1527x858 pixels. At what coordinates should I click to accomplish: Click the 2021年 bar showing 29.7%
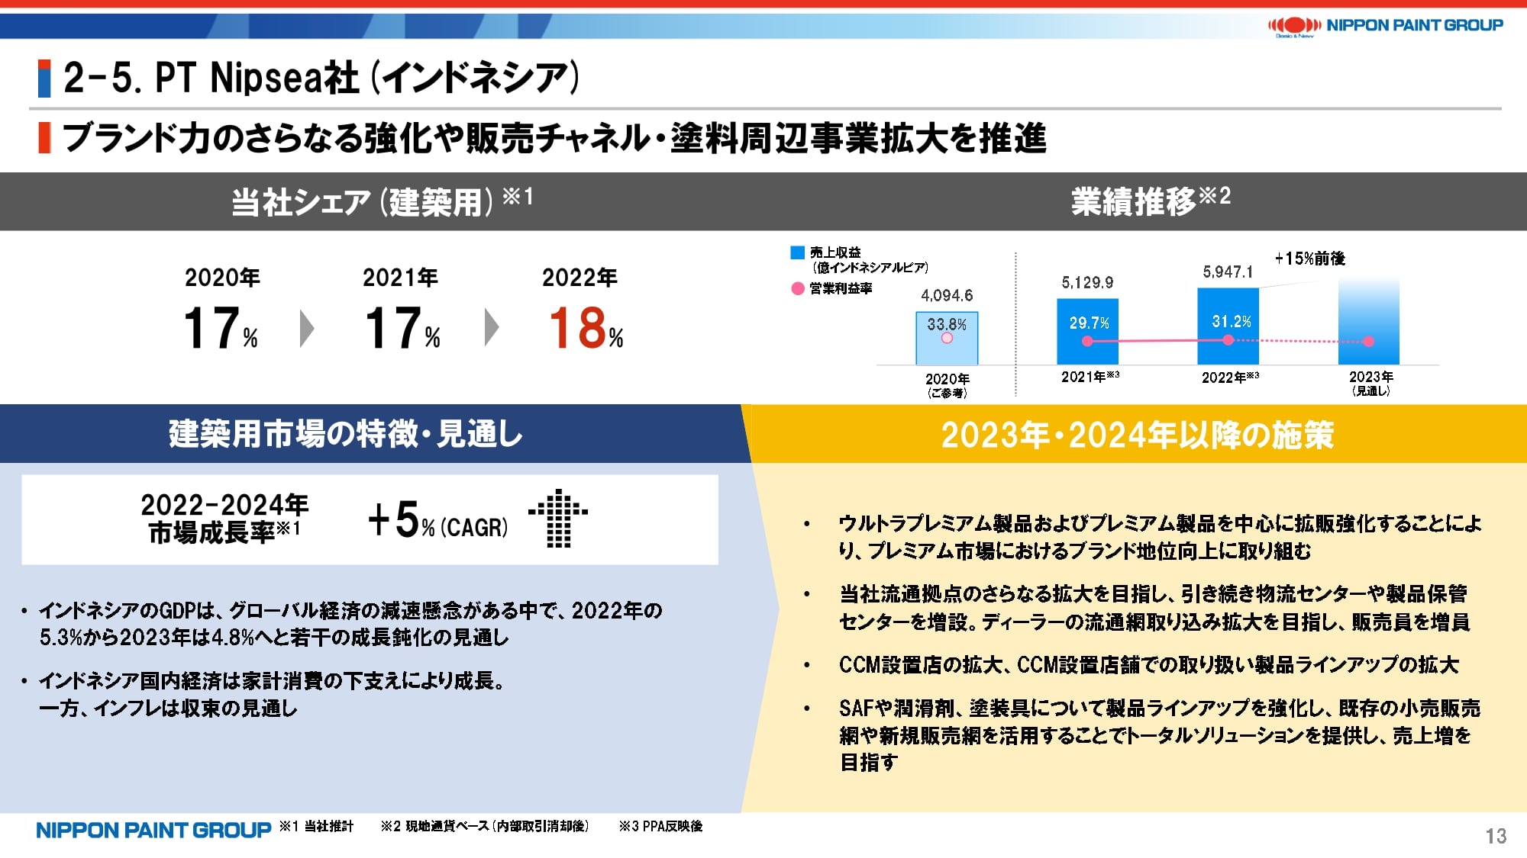pyautogui.click(x=1087, y=332)
